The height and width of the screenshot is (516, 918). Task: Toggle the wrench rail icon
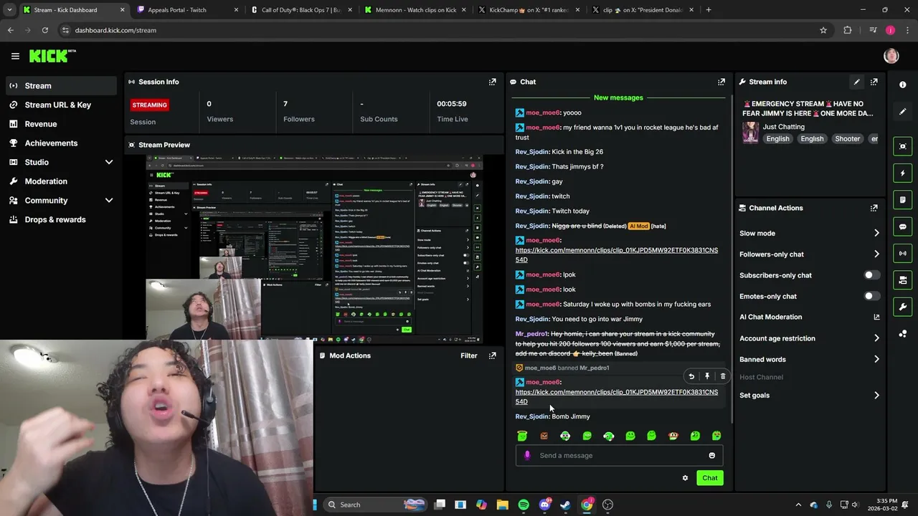pos(903,307)
